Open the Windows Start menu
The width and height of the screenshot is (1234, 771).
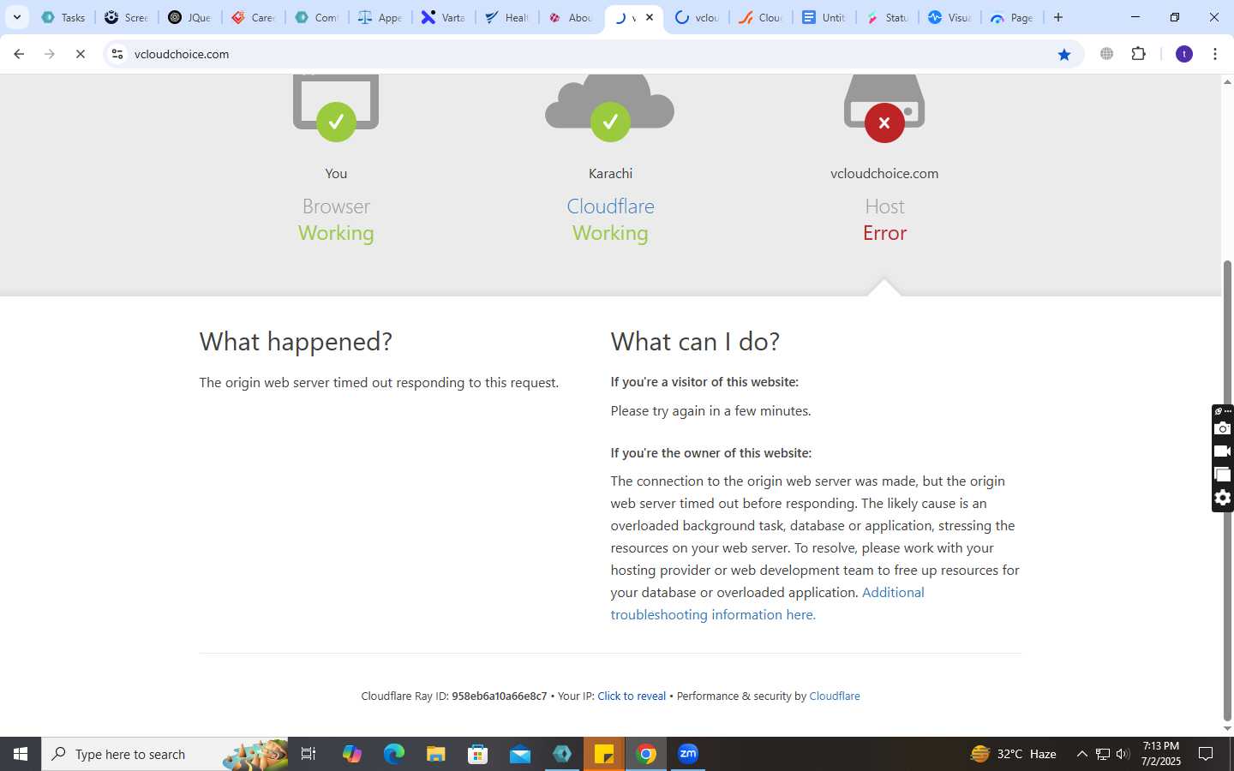(21, 754)
